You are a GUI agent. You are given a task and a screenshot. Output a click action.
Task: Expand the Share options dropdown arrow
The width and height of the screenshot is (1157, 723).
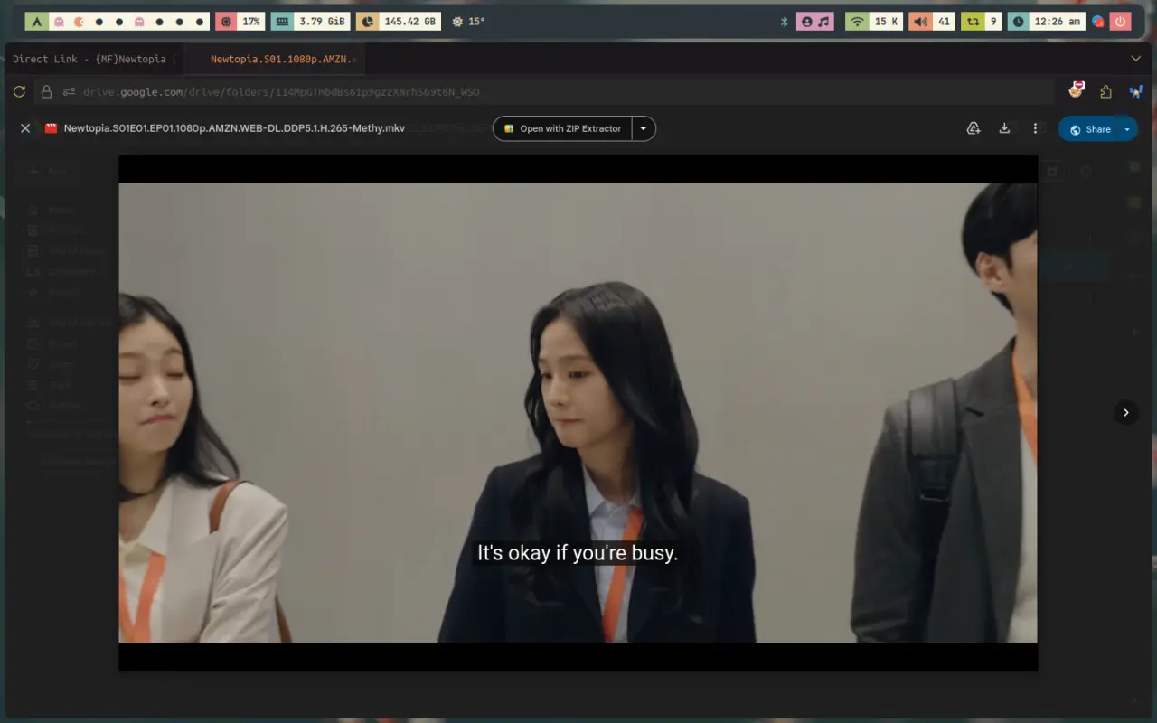pos(1127,129)
